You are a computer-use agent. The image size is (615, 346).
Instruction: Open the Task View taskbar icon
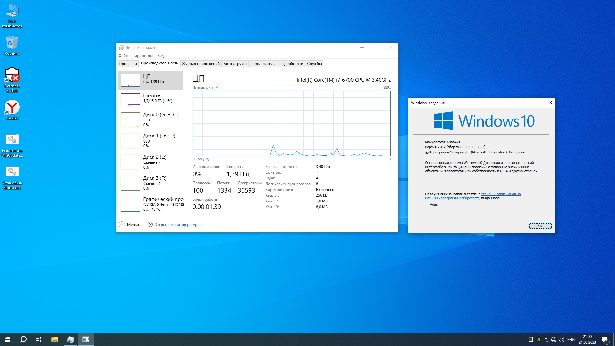(38, 340)
